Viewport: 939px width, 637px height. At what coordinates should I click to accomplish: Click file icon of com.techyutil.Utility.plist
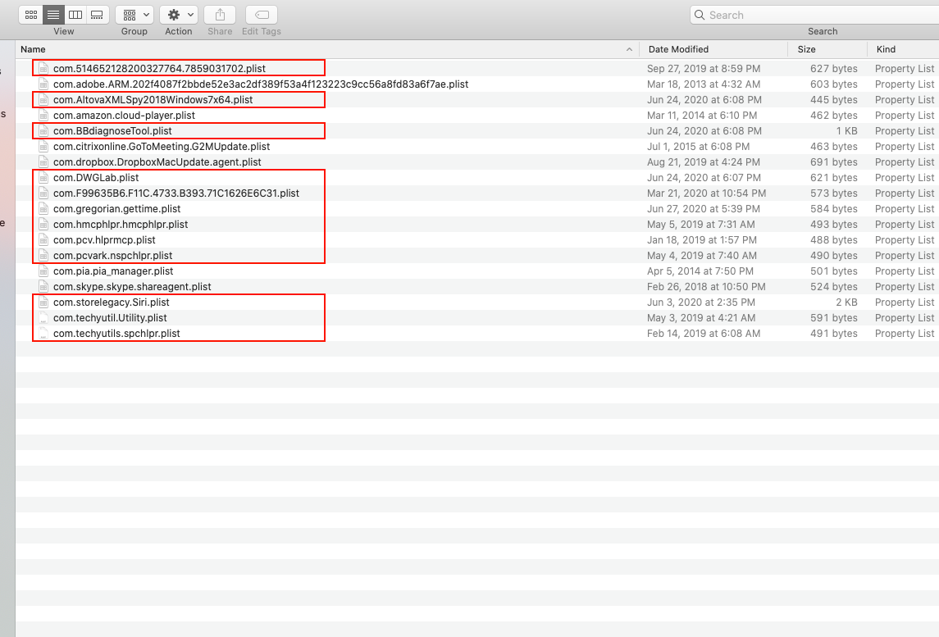pos(43,317)
